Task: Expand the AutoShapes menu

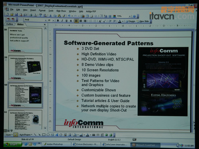Action: pyautogui.click(x=26, y=135)
